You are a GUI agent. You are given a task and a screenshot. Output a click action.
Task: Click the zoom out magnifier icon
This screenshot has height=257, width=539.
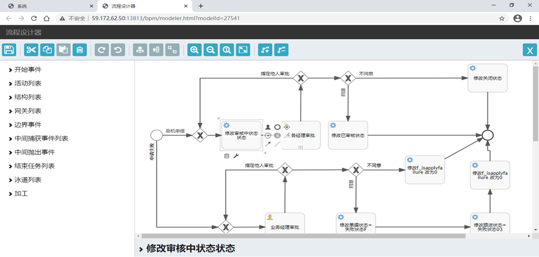[211, 50]
